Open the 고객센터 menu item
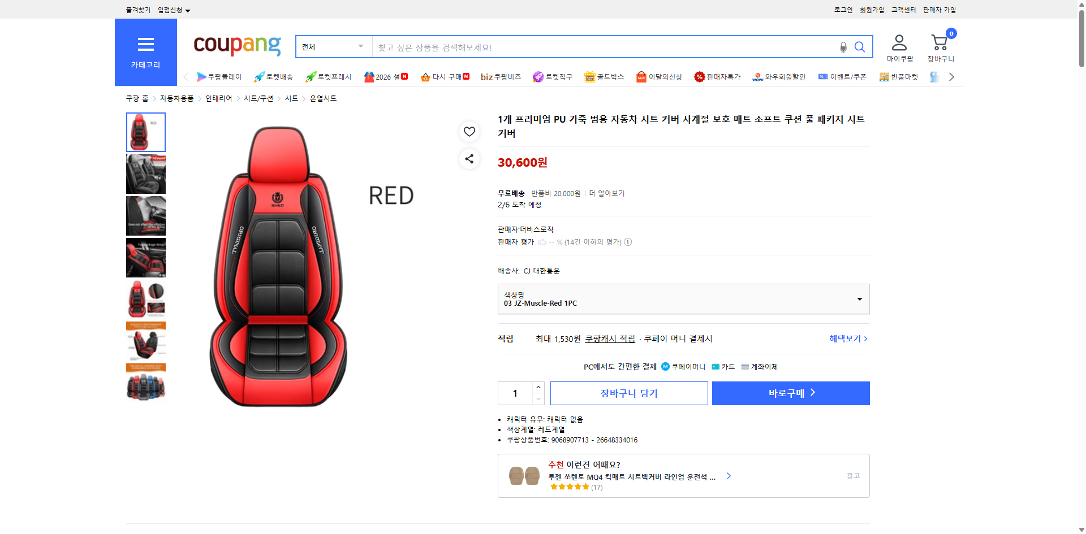 coord(903,10)
